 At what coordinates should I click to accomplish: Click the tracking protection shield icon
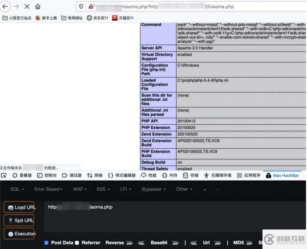coord(81,7)
